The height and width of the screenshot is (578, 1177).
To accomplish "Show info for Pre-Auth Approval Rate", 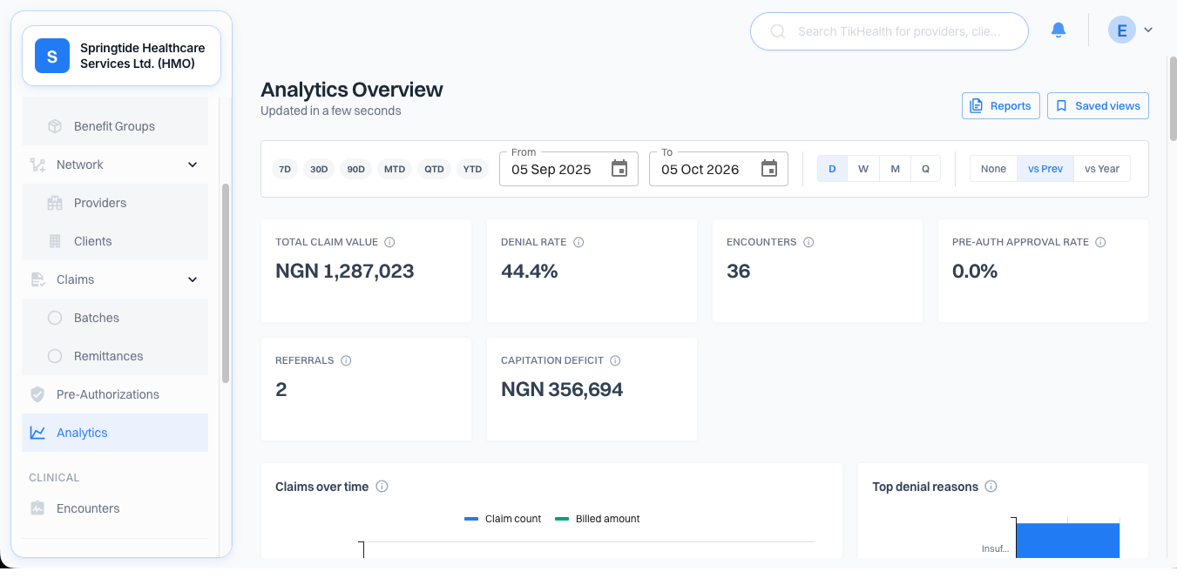I will pyautogui.click(x=1100, y=242).
